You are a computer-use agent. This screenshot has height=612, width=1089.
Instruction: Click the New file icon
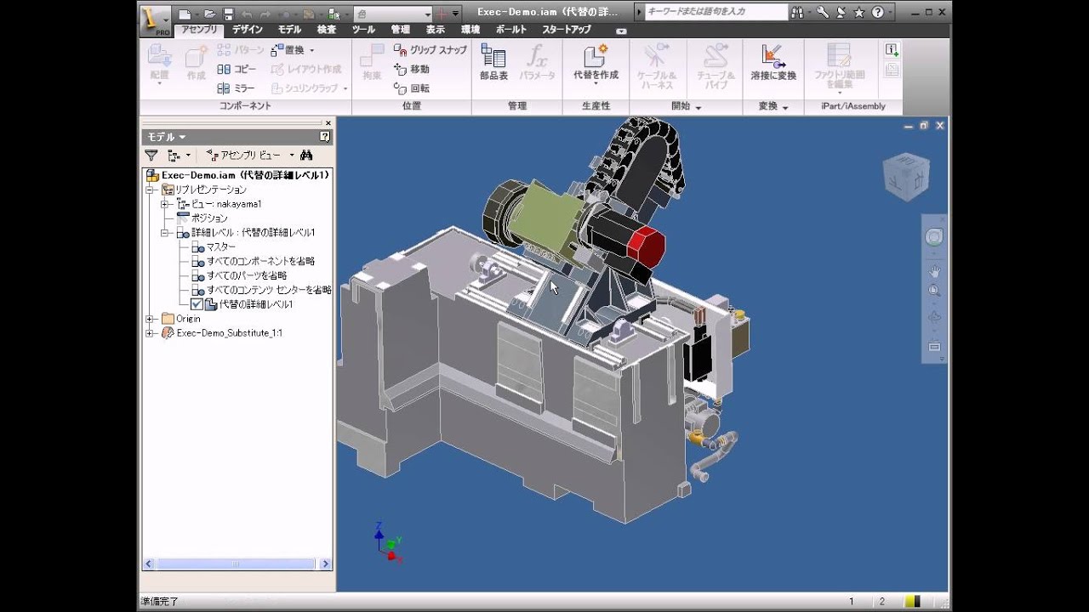point(186,14)
